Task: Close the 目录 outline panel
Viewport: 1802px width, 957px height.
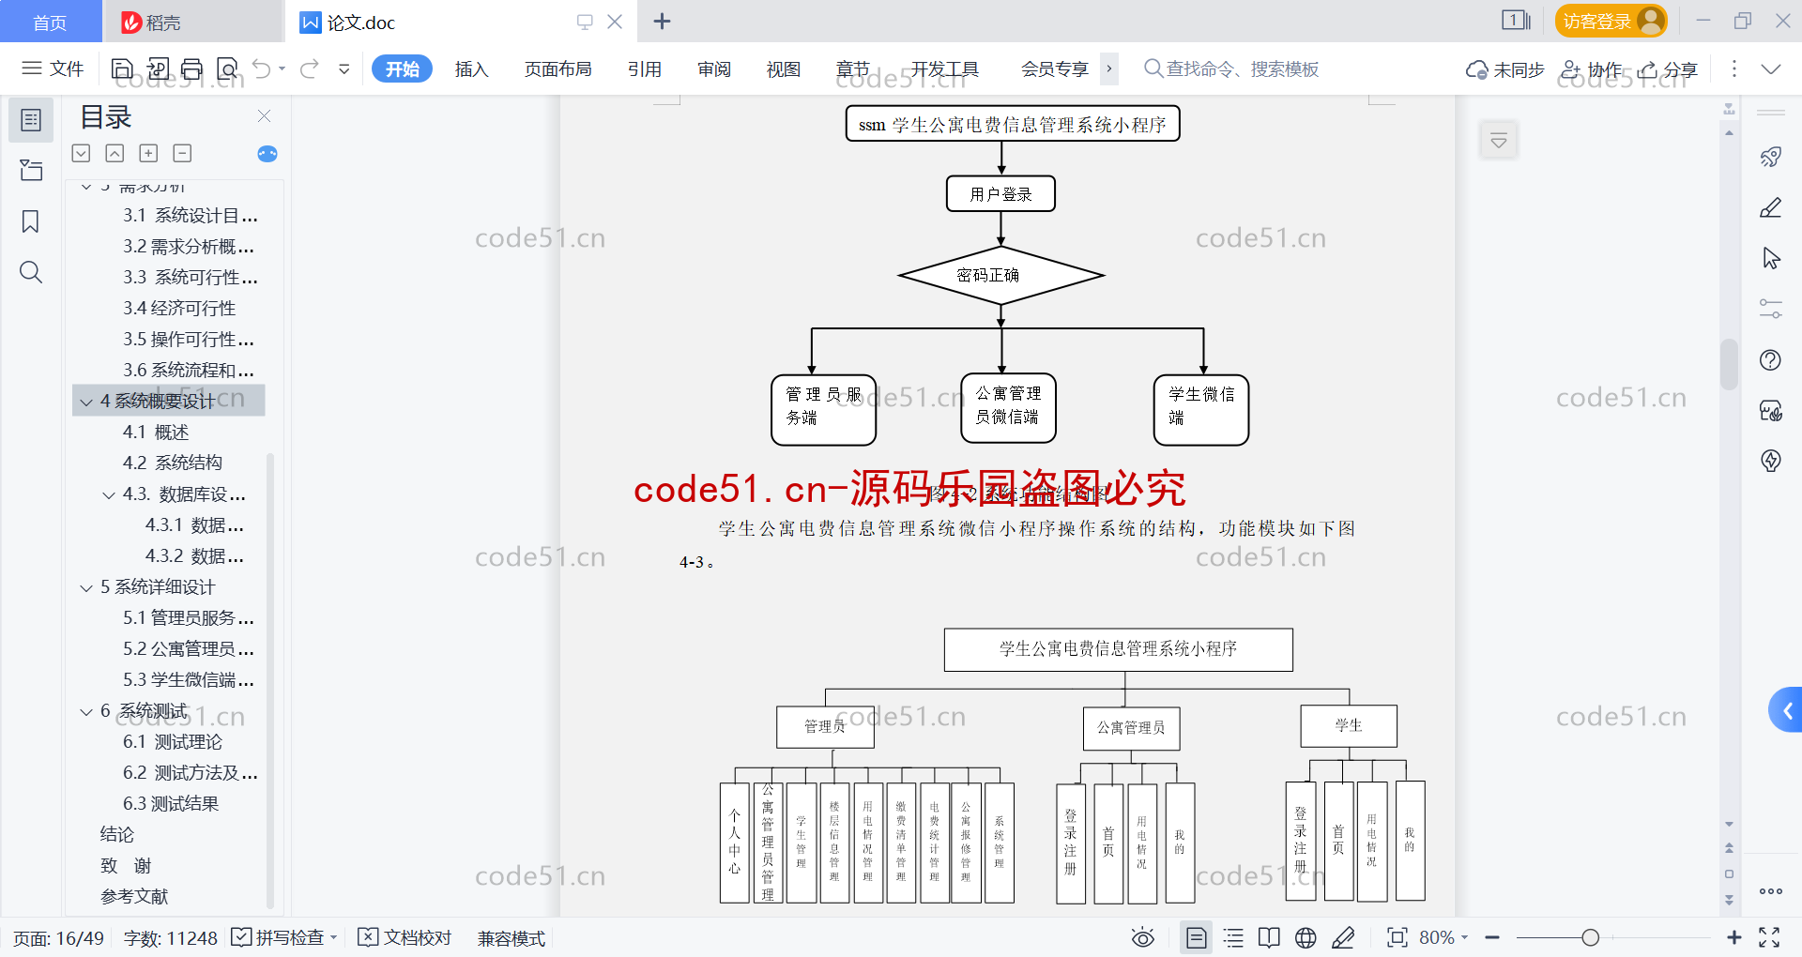Action: click(264, 116)
